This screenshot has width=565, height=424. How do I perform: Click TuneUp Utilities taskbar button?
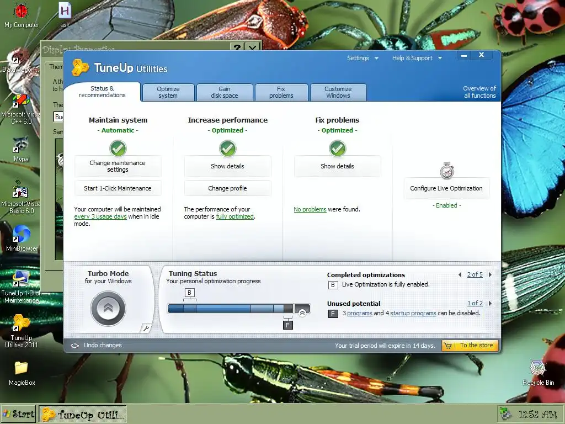83,414
